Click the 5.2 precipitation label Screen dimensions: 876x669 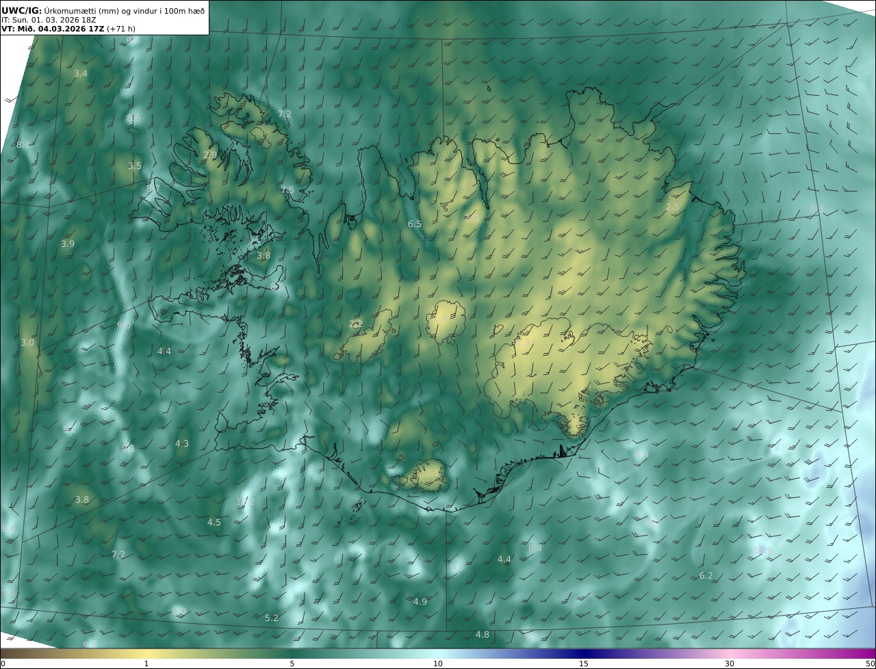click(x=272, y=618)
